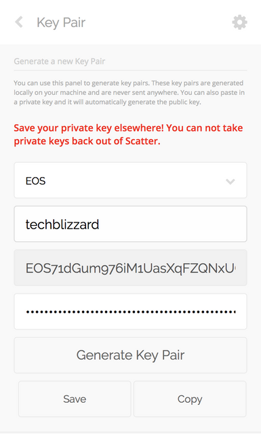Click the EOS label in the selector
The image size is (261, 434).
tap(35, 181)
